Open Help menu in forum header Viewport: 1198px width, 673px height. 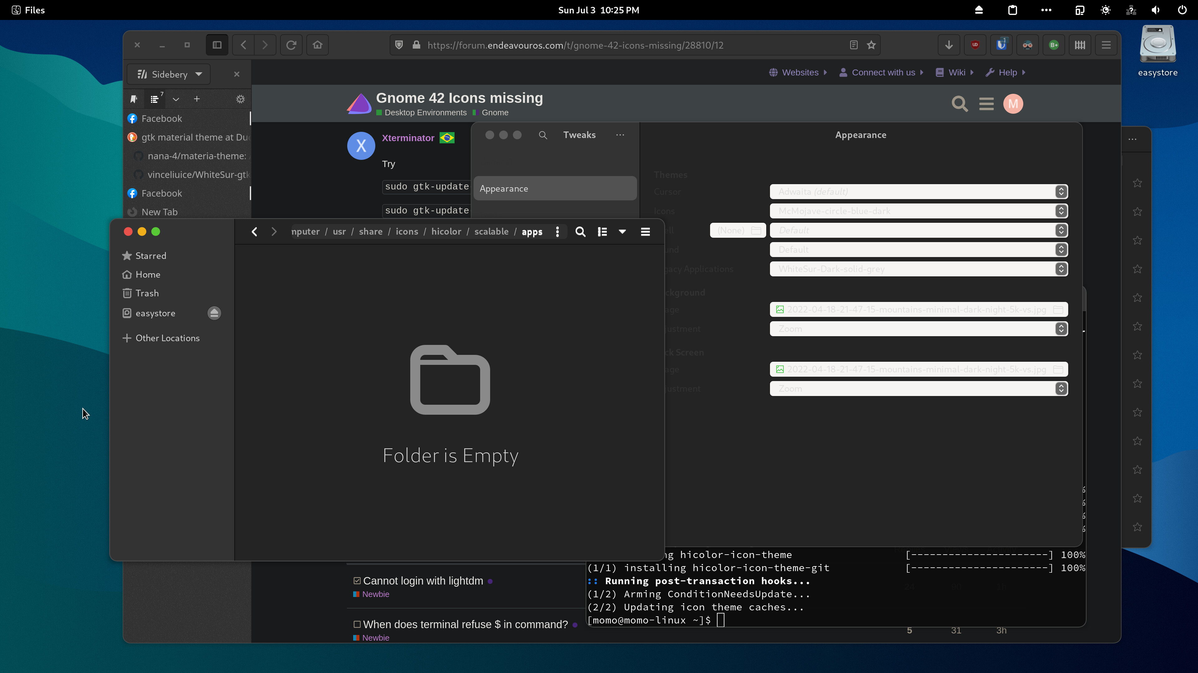[1005, 73]
